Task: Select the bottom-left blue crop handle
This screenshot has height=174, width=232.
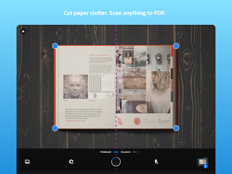Action: 55,128
